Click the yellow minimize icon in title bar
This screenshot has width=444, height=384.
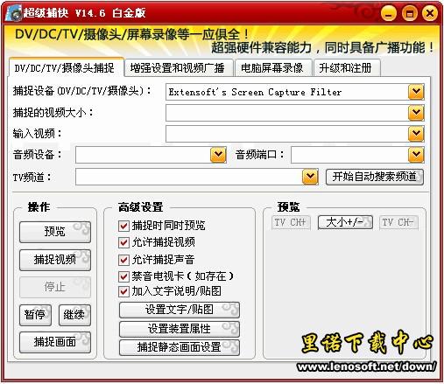pos(389,13)
